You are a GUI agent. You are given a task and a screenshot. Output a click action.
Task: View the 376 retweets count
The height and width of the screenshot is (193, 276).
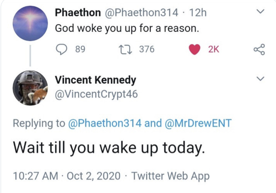pyautogui.click(x=147, y=49)
